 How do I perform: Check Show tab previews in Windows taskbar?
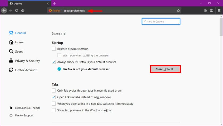coord(54,110)
